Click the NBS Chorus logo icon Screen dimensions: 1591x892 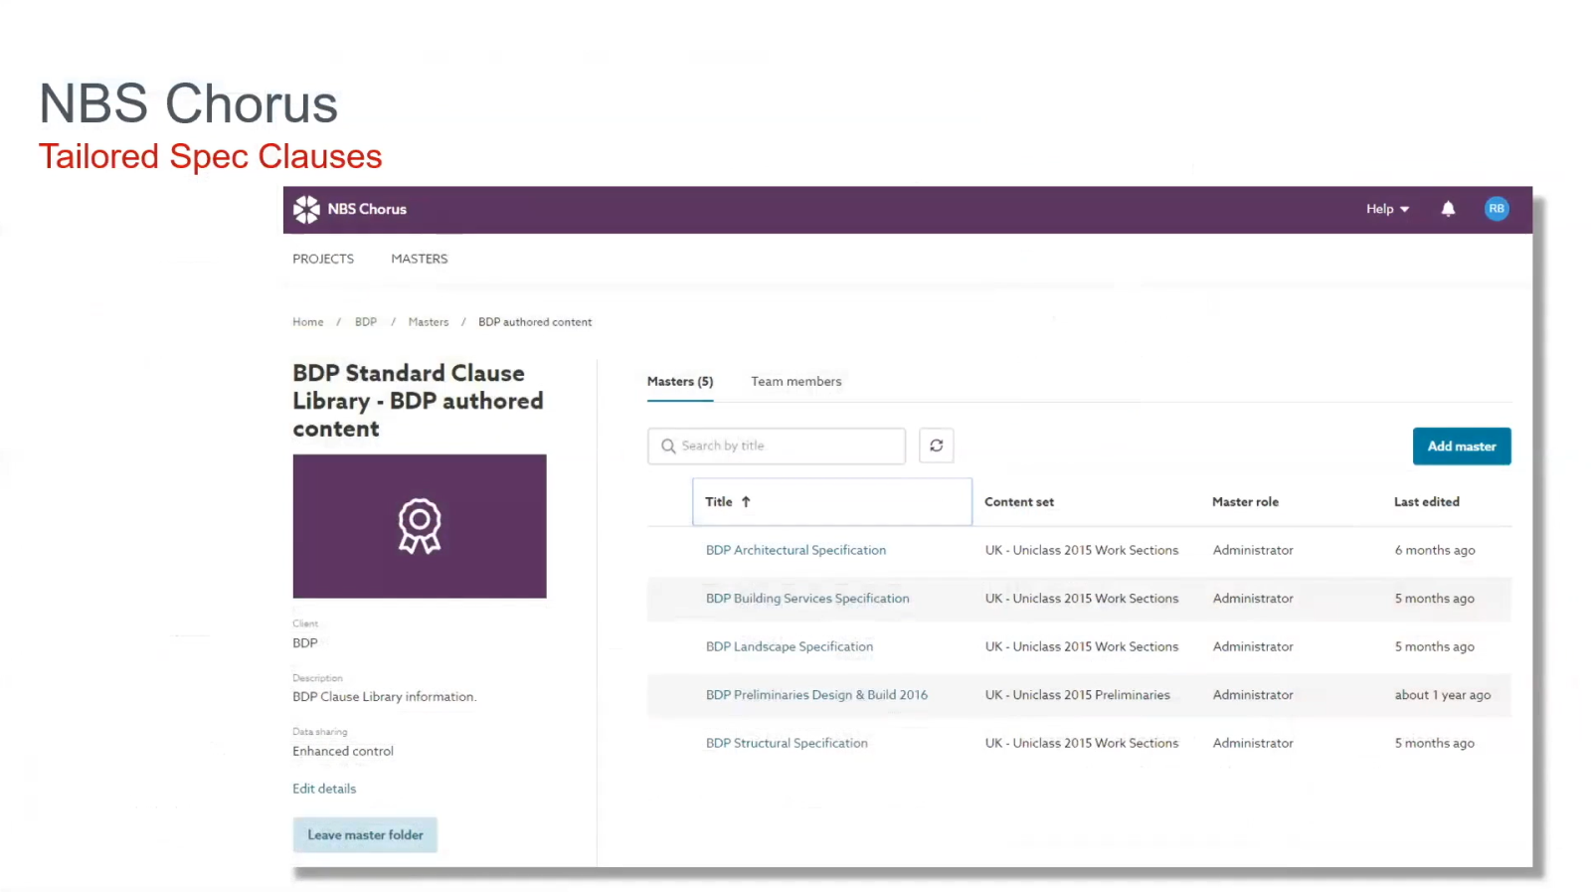(306, 209)
